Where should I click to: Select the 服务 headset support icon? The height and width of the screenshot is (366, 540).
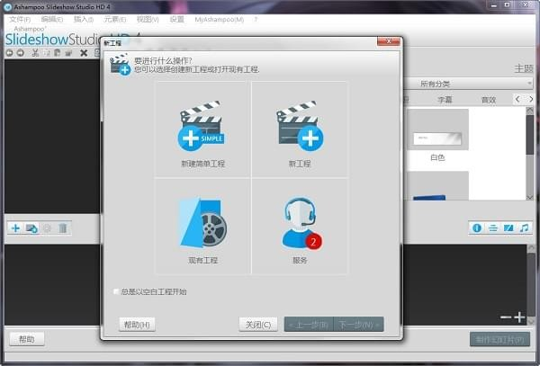click(x=300, y=223)
